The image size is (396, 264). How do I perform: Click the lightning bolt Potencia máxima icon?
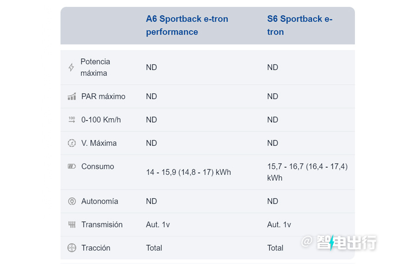(71, 67)
